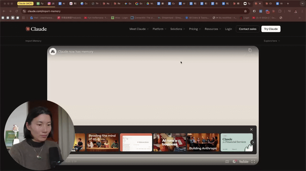Open the Podcasts bookmark

pyautogui.click(x=69, y=18)
